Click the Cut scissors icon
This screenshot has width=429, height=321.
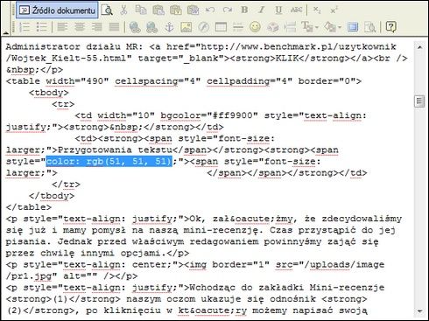pos(124,10)
